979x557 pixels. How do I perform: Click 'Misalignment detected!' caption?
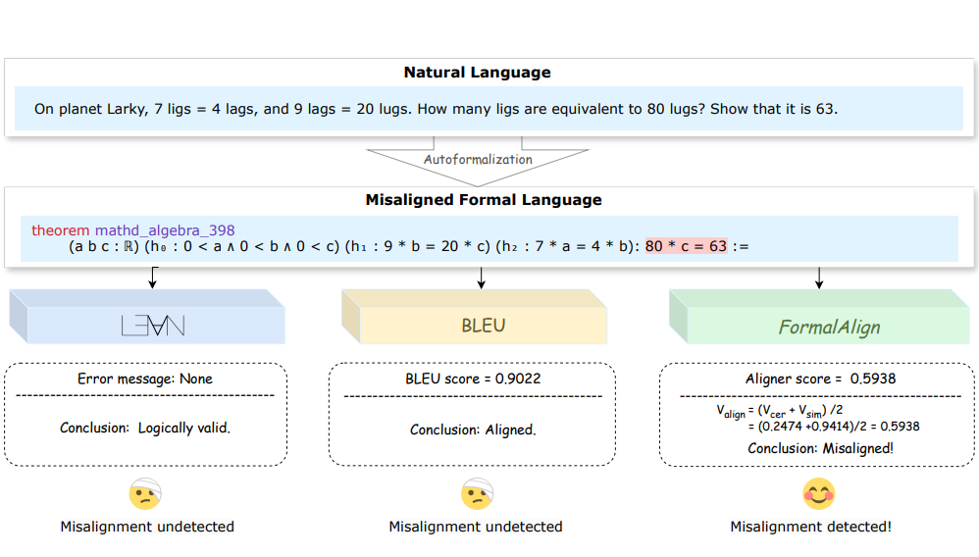click(x=811, y=527)
